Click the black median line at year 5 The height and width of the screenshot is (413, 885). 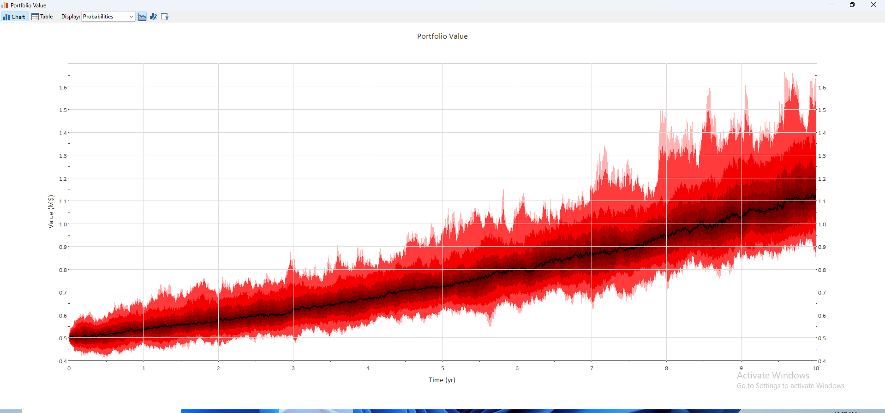(442, 286)
